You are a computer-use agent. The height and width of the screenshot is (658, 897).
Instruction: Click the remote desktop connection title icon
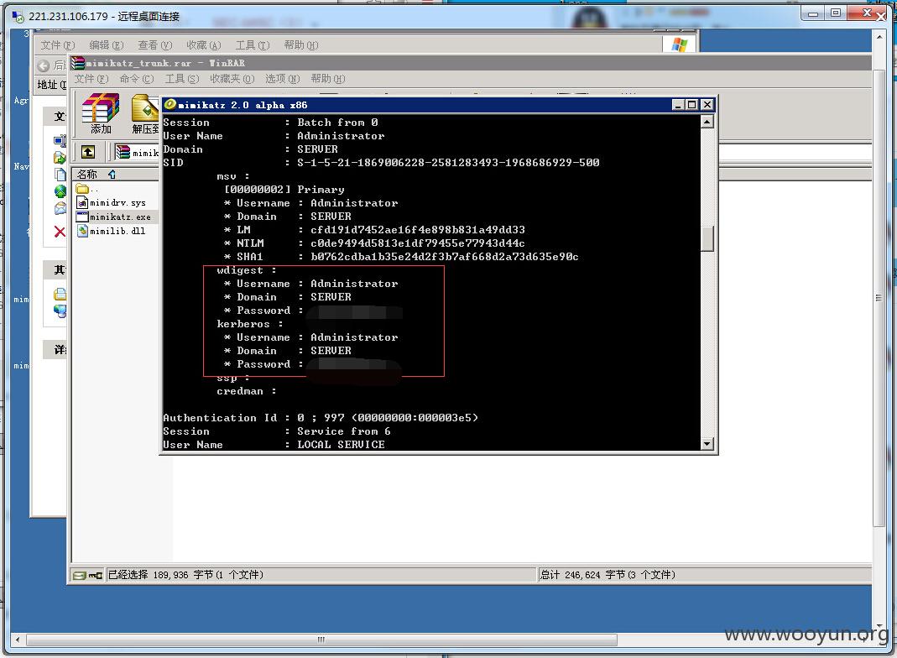point(18,17)
